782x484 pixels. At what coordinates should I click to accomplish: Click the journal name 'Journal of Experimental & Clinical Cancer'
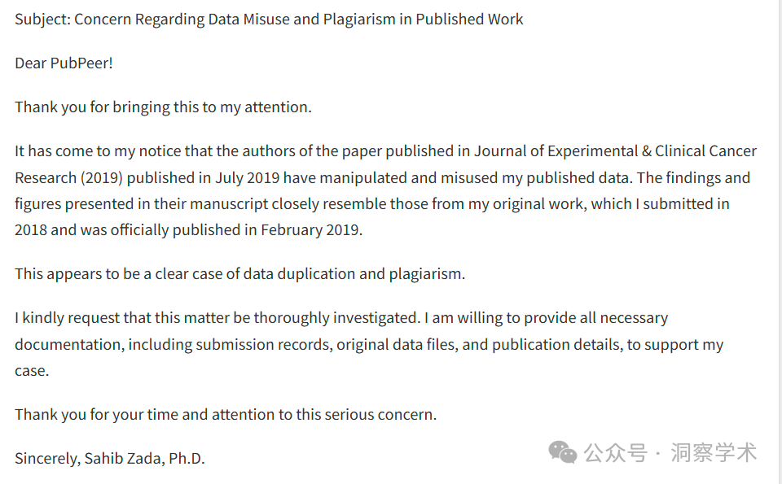pyautogui.click(x=615, y=150)
